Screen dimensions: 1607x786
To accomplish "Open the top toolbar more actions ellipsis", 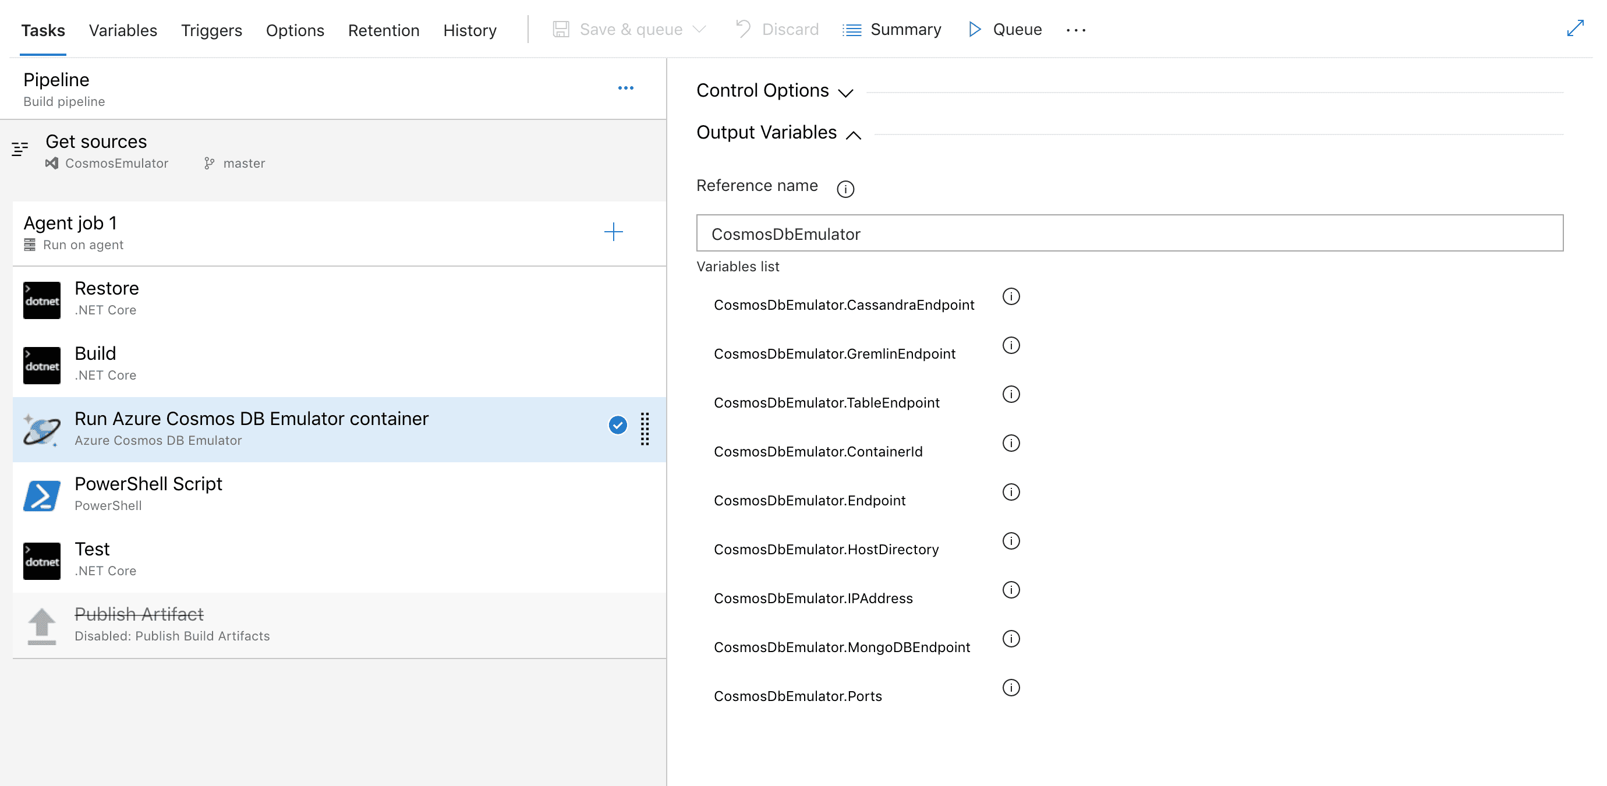I will click(x=1076, y=30).
